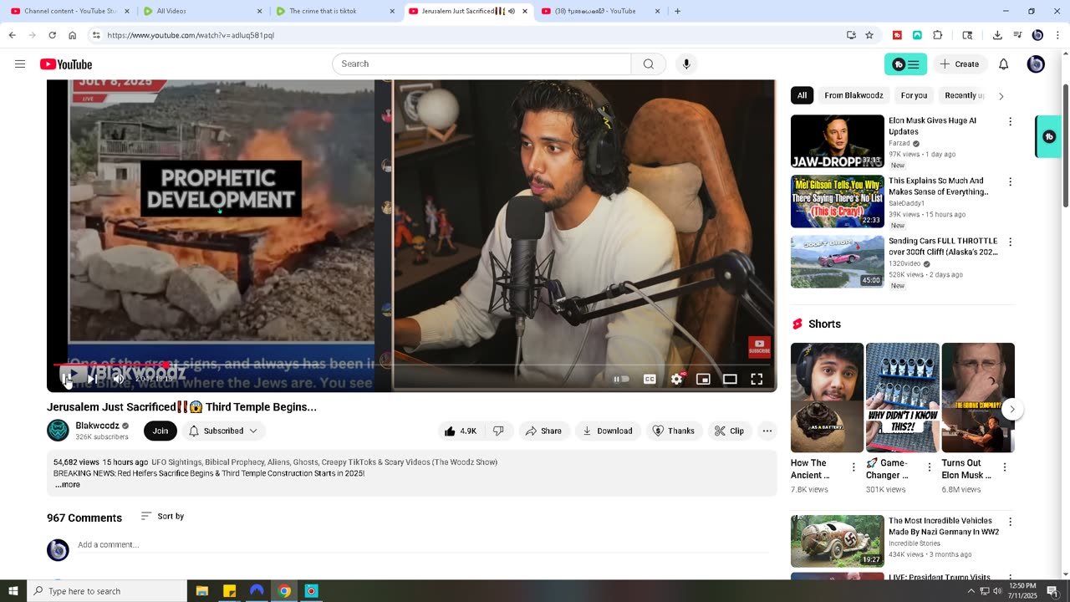Like the video with thumbs-up 4.9K
1070x602 pixels.
[x=460, y=431]
